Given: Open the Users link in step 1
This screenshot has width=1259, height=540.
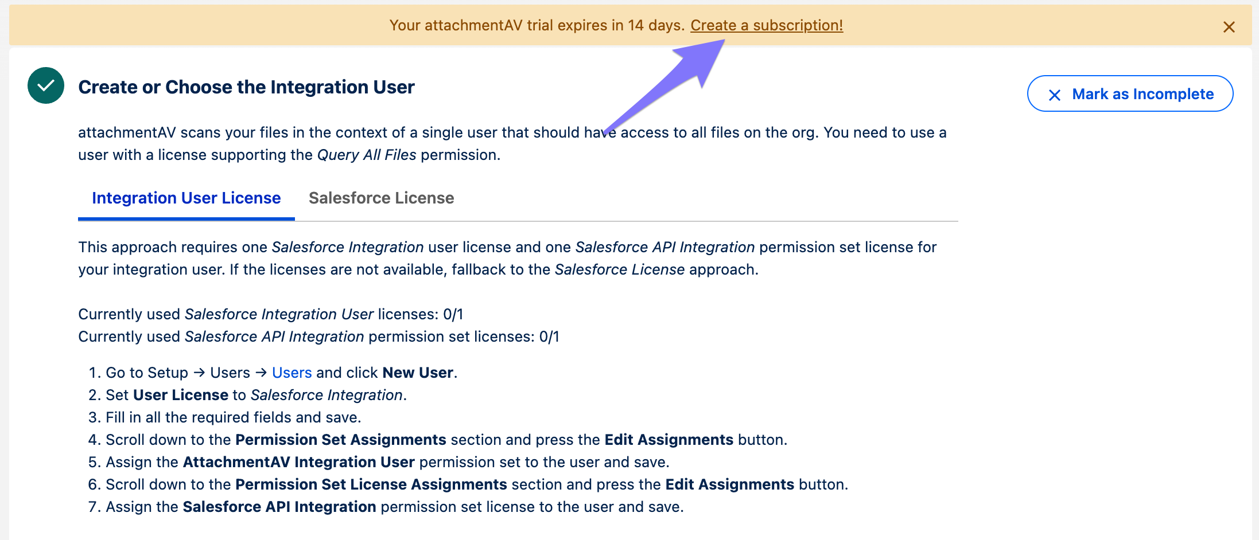Looking at the screenshot, I should point(292,373).
